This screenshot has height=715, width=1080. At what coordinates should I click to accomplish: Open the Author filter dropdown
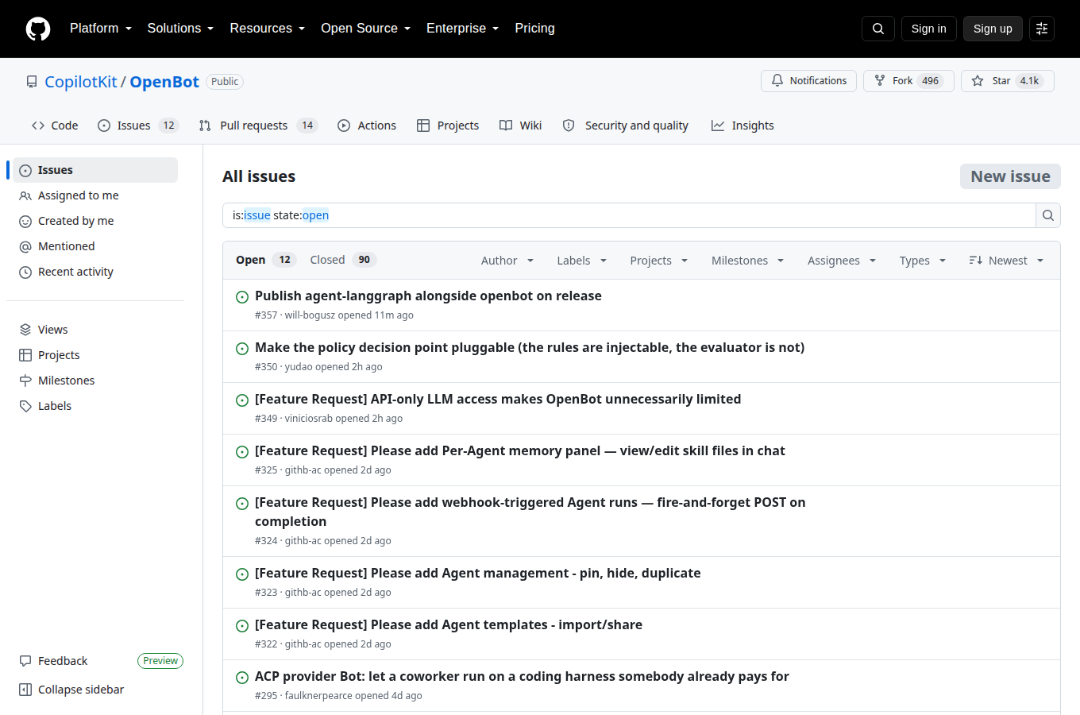507,261
